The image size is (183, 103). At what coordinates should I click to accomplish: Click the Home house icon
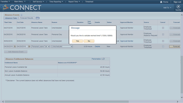click(x=161, y=2)
